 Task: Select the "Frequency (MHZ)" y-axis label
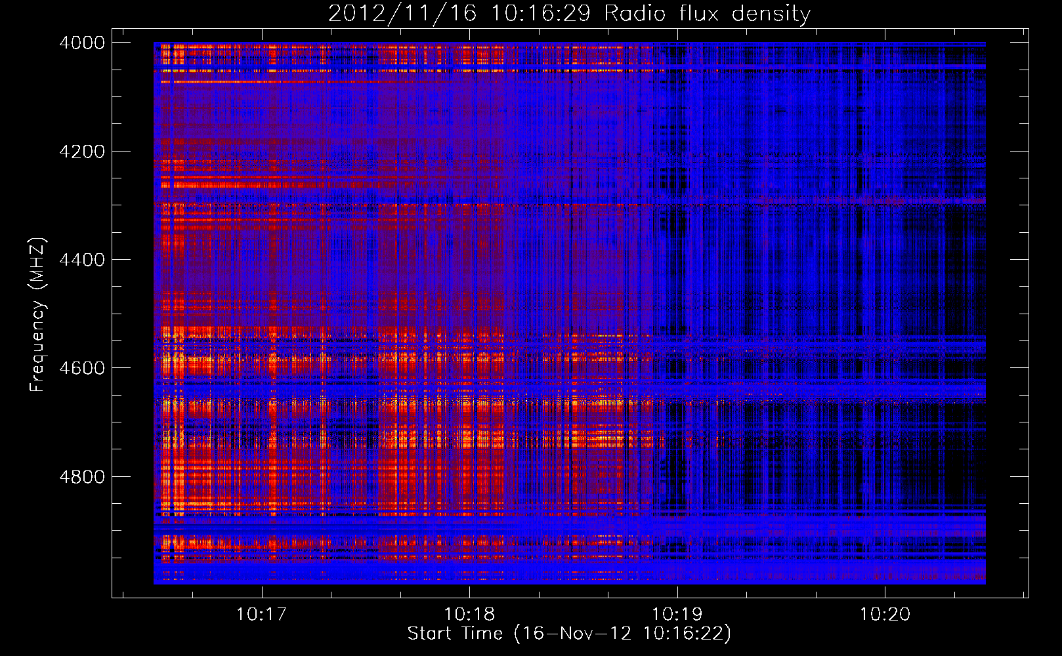coord(37,315)
